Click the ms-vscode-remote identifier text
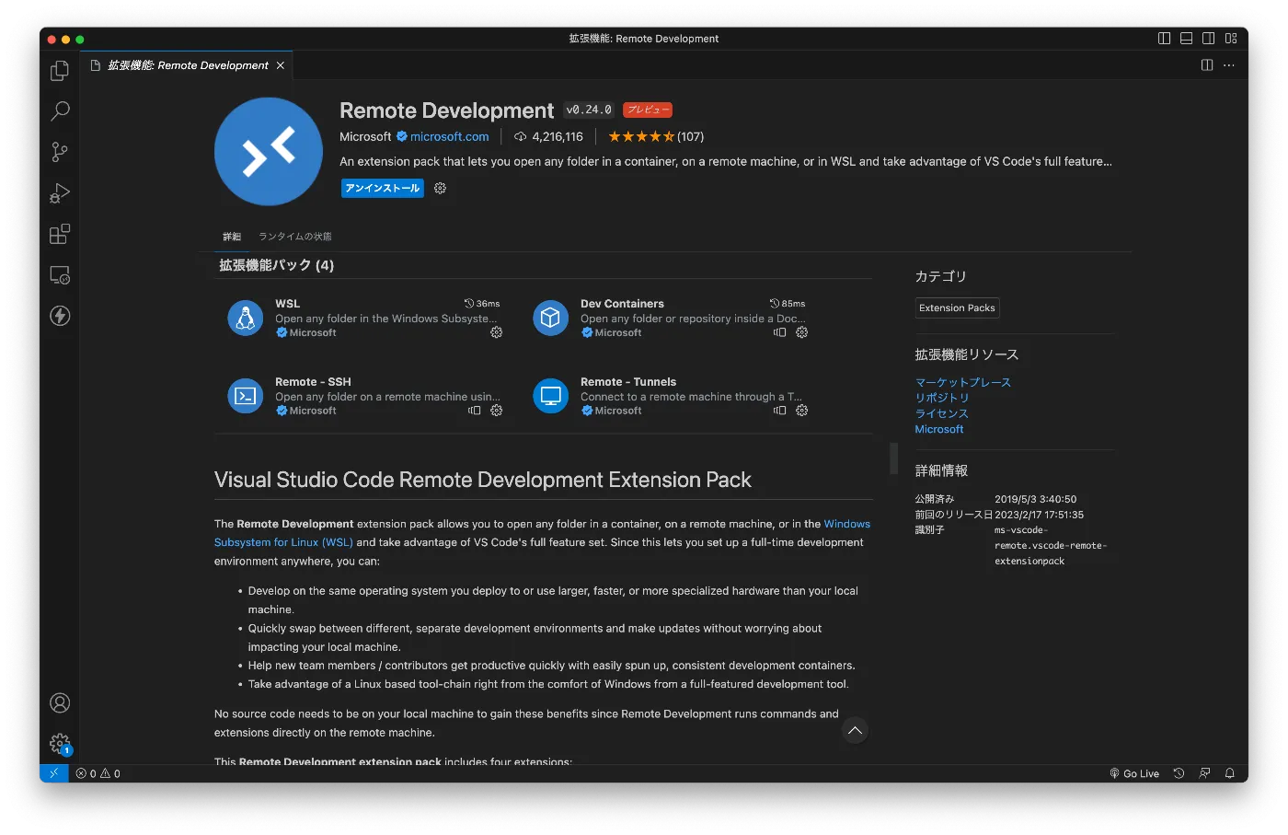Image resolution: width=1288 pixels, height=835 pixels. pos(1051,546)
